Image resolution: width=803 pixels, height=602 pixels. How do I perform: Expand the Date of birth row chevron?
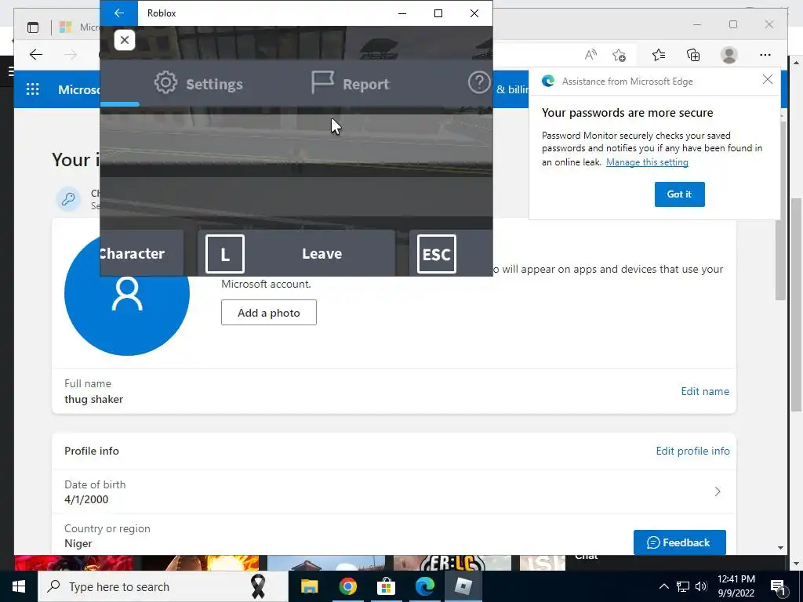pyautogui.click(x=717, y=491)
